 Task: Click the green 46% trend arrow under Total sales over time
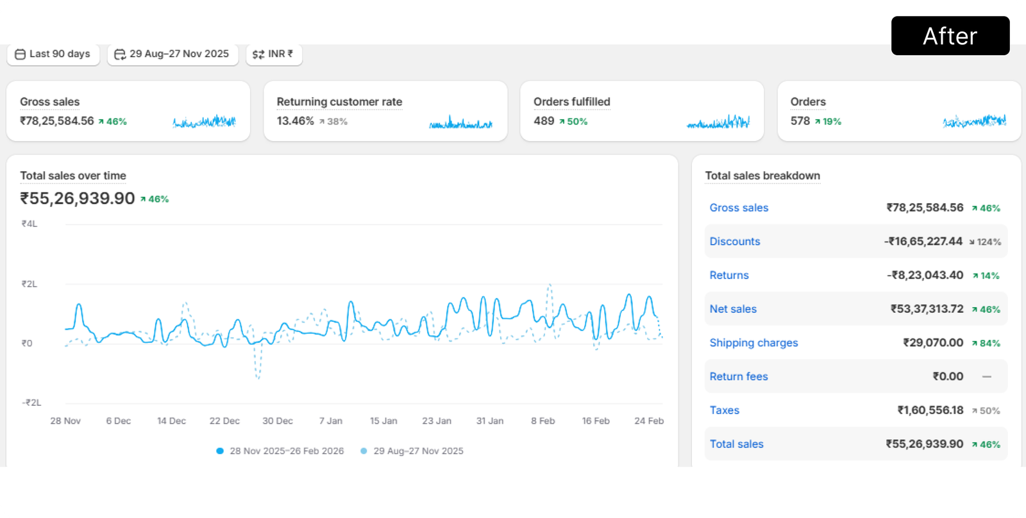(143, 199)
